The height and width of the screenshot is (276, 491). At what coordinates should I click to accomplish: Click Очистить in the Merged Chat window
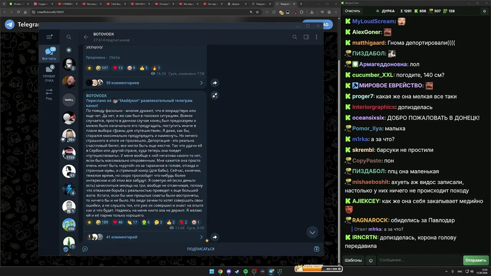click(x=353, y=11)
